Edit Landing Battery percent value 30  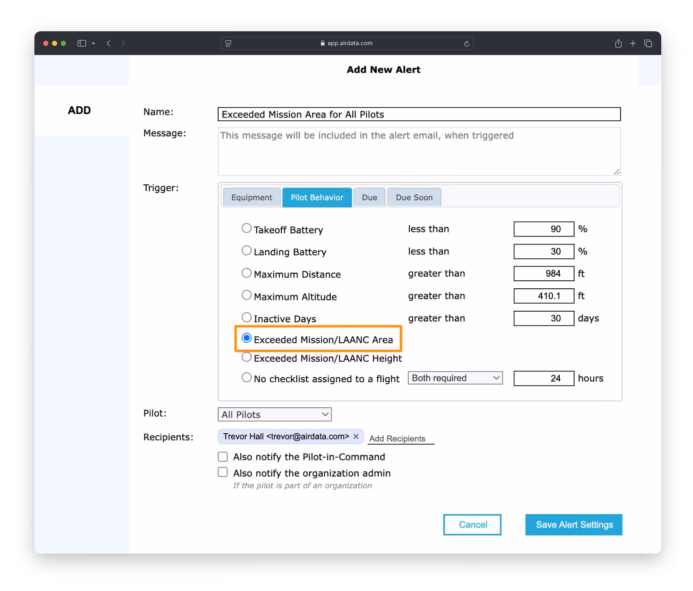point(544,251)
